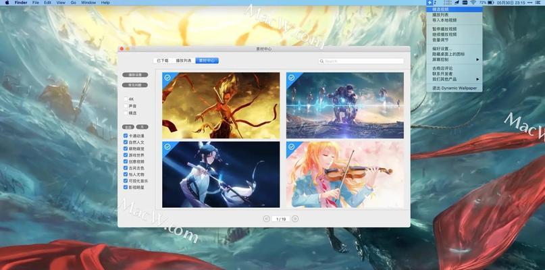Open the Apple menu icon

coord(7,3)
